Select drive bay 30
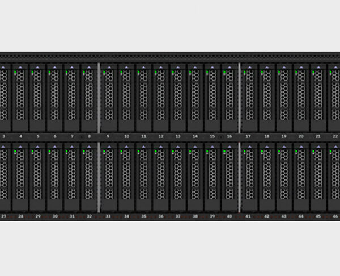The image size is (340, 276). click(x=54, y=177)
